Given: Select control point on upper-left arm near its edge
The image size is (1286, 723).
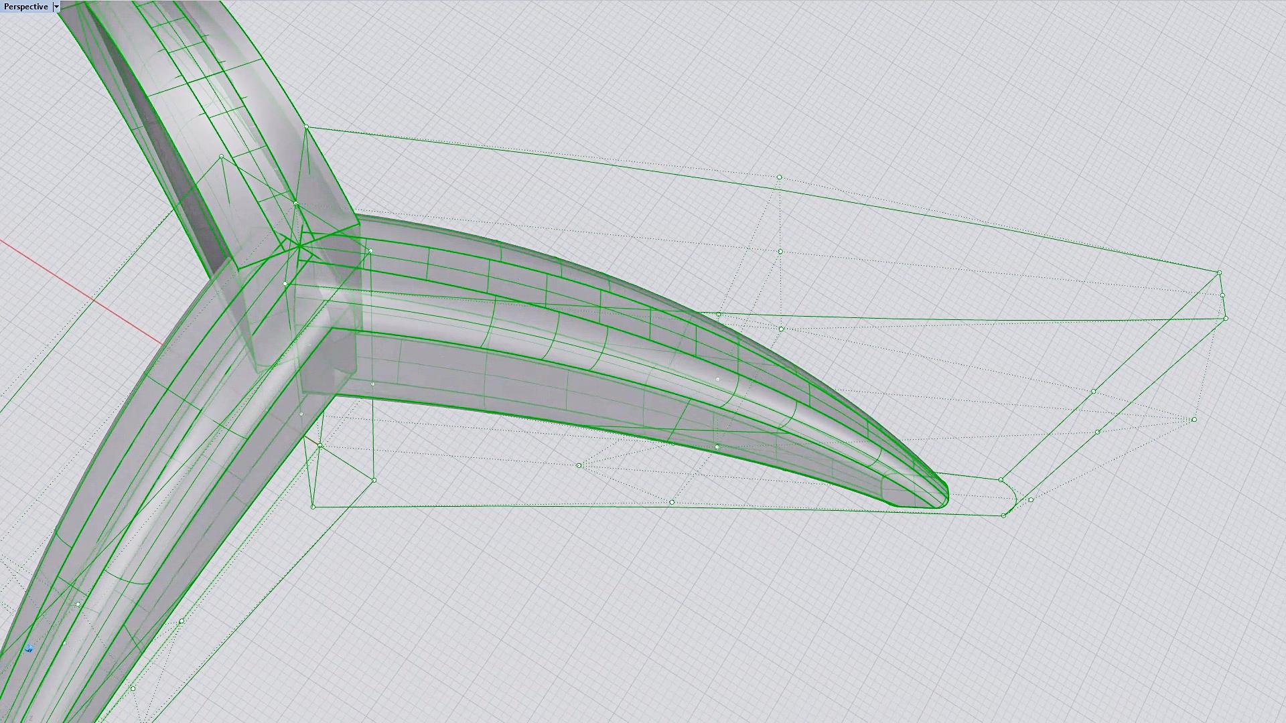Looking at the screenshot, I should pyautogui.click(x=222, y=157).
